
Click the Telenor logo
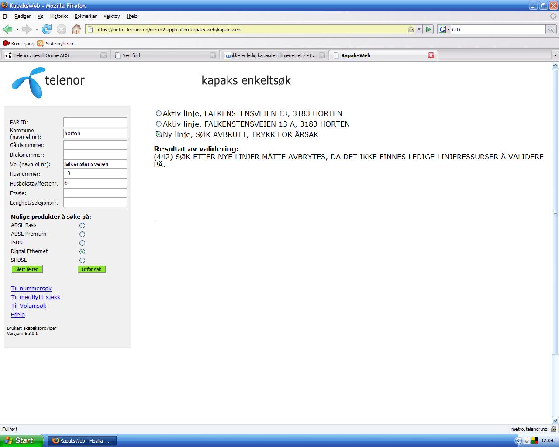pyautogui.click(x=48, y=83)
